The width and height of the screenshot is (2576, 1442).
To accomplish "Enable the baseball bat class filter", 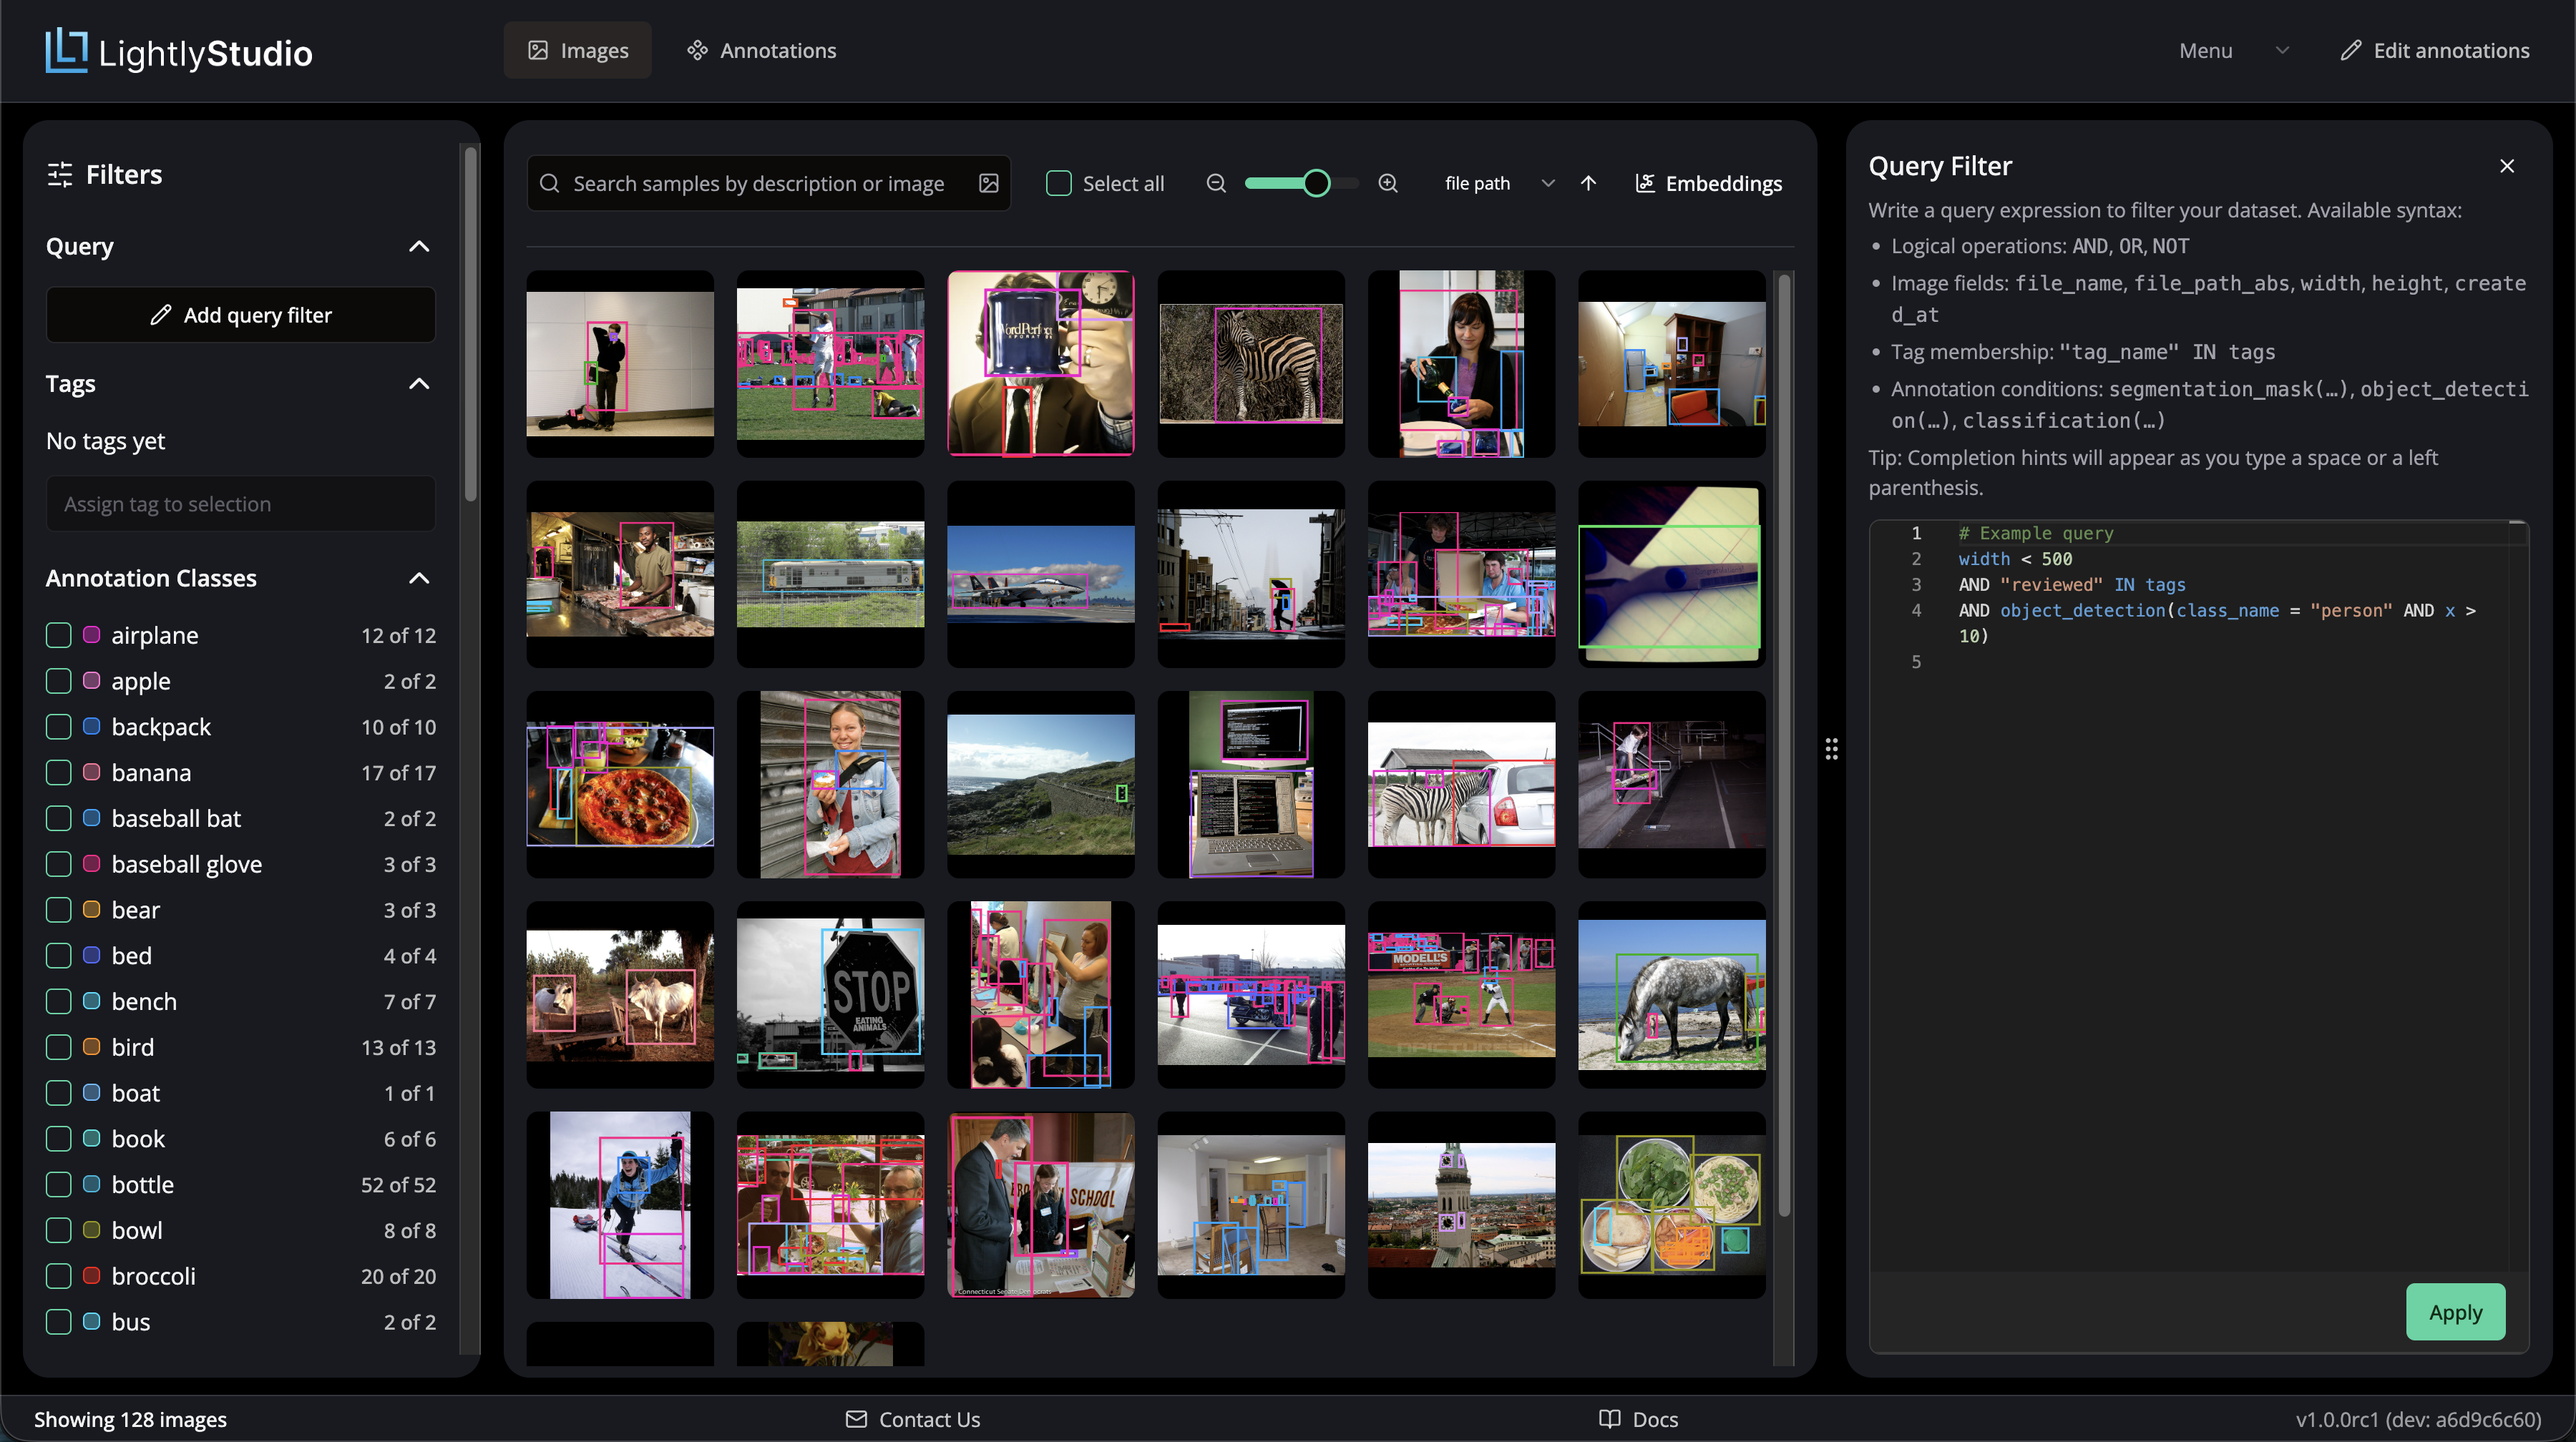I will coord(59,818).
